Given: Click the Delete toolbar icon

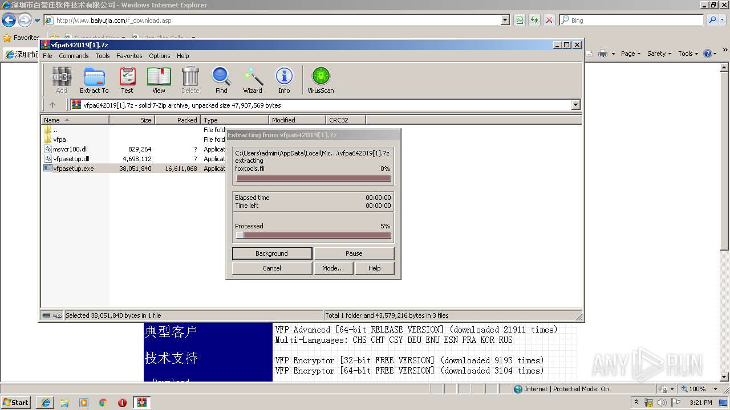Looking at the screenshot, I should point(190,80).
